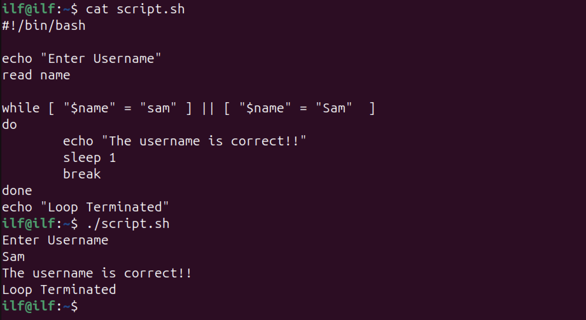Click the 'read name' line
This screenshot has width=586, height=320.
click(36, 75)
